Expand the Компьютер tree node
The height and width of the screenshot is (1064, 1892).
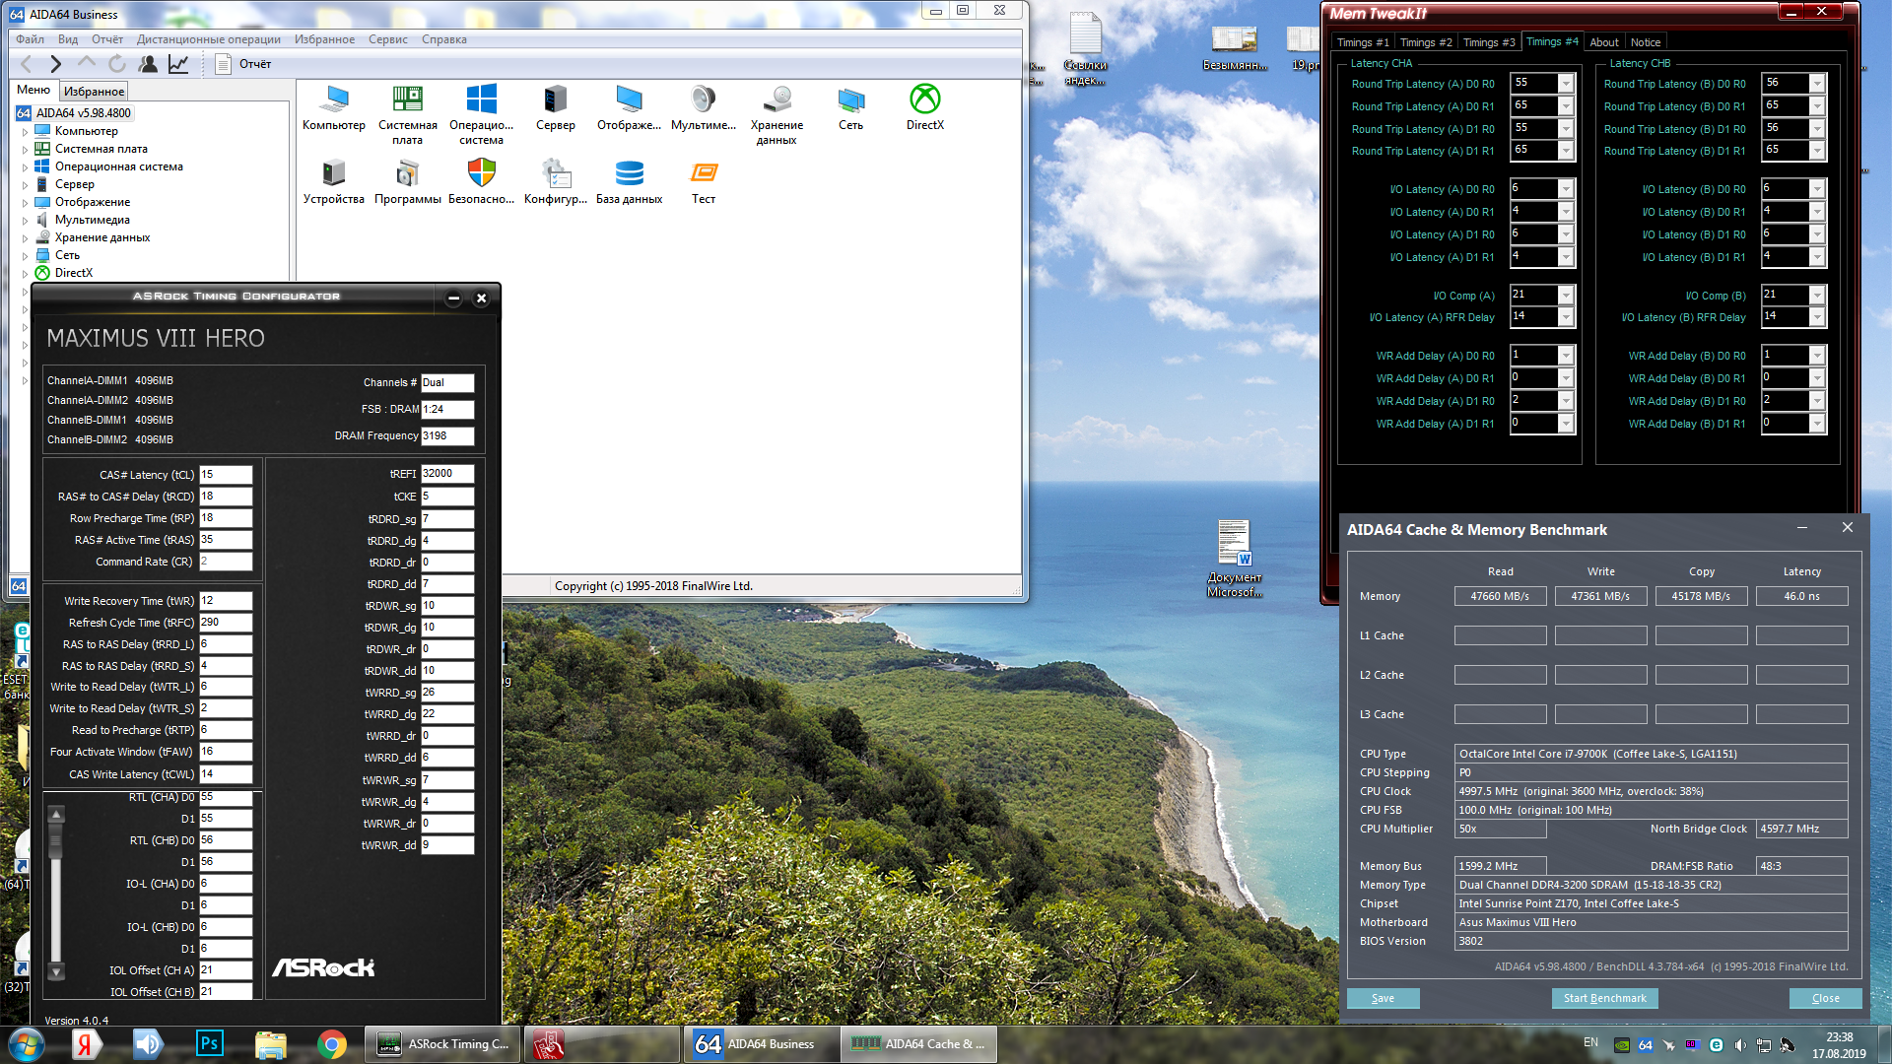(x=25, y=132)
